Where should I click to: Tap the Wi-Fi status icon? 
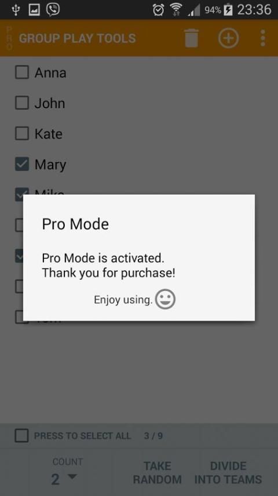[176, 10]
